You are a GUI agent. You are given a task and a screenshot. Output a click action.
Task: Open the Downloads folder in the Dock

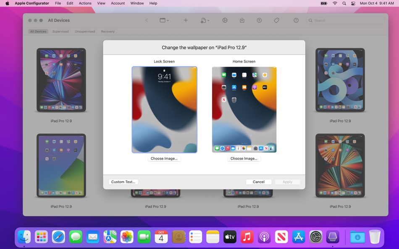pyautogui.click(x=357, y=237)
